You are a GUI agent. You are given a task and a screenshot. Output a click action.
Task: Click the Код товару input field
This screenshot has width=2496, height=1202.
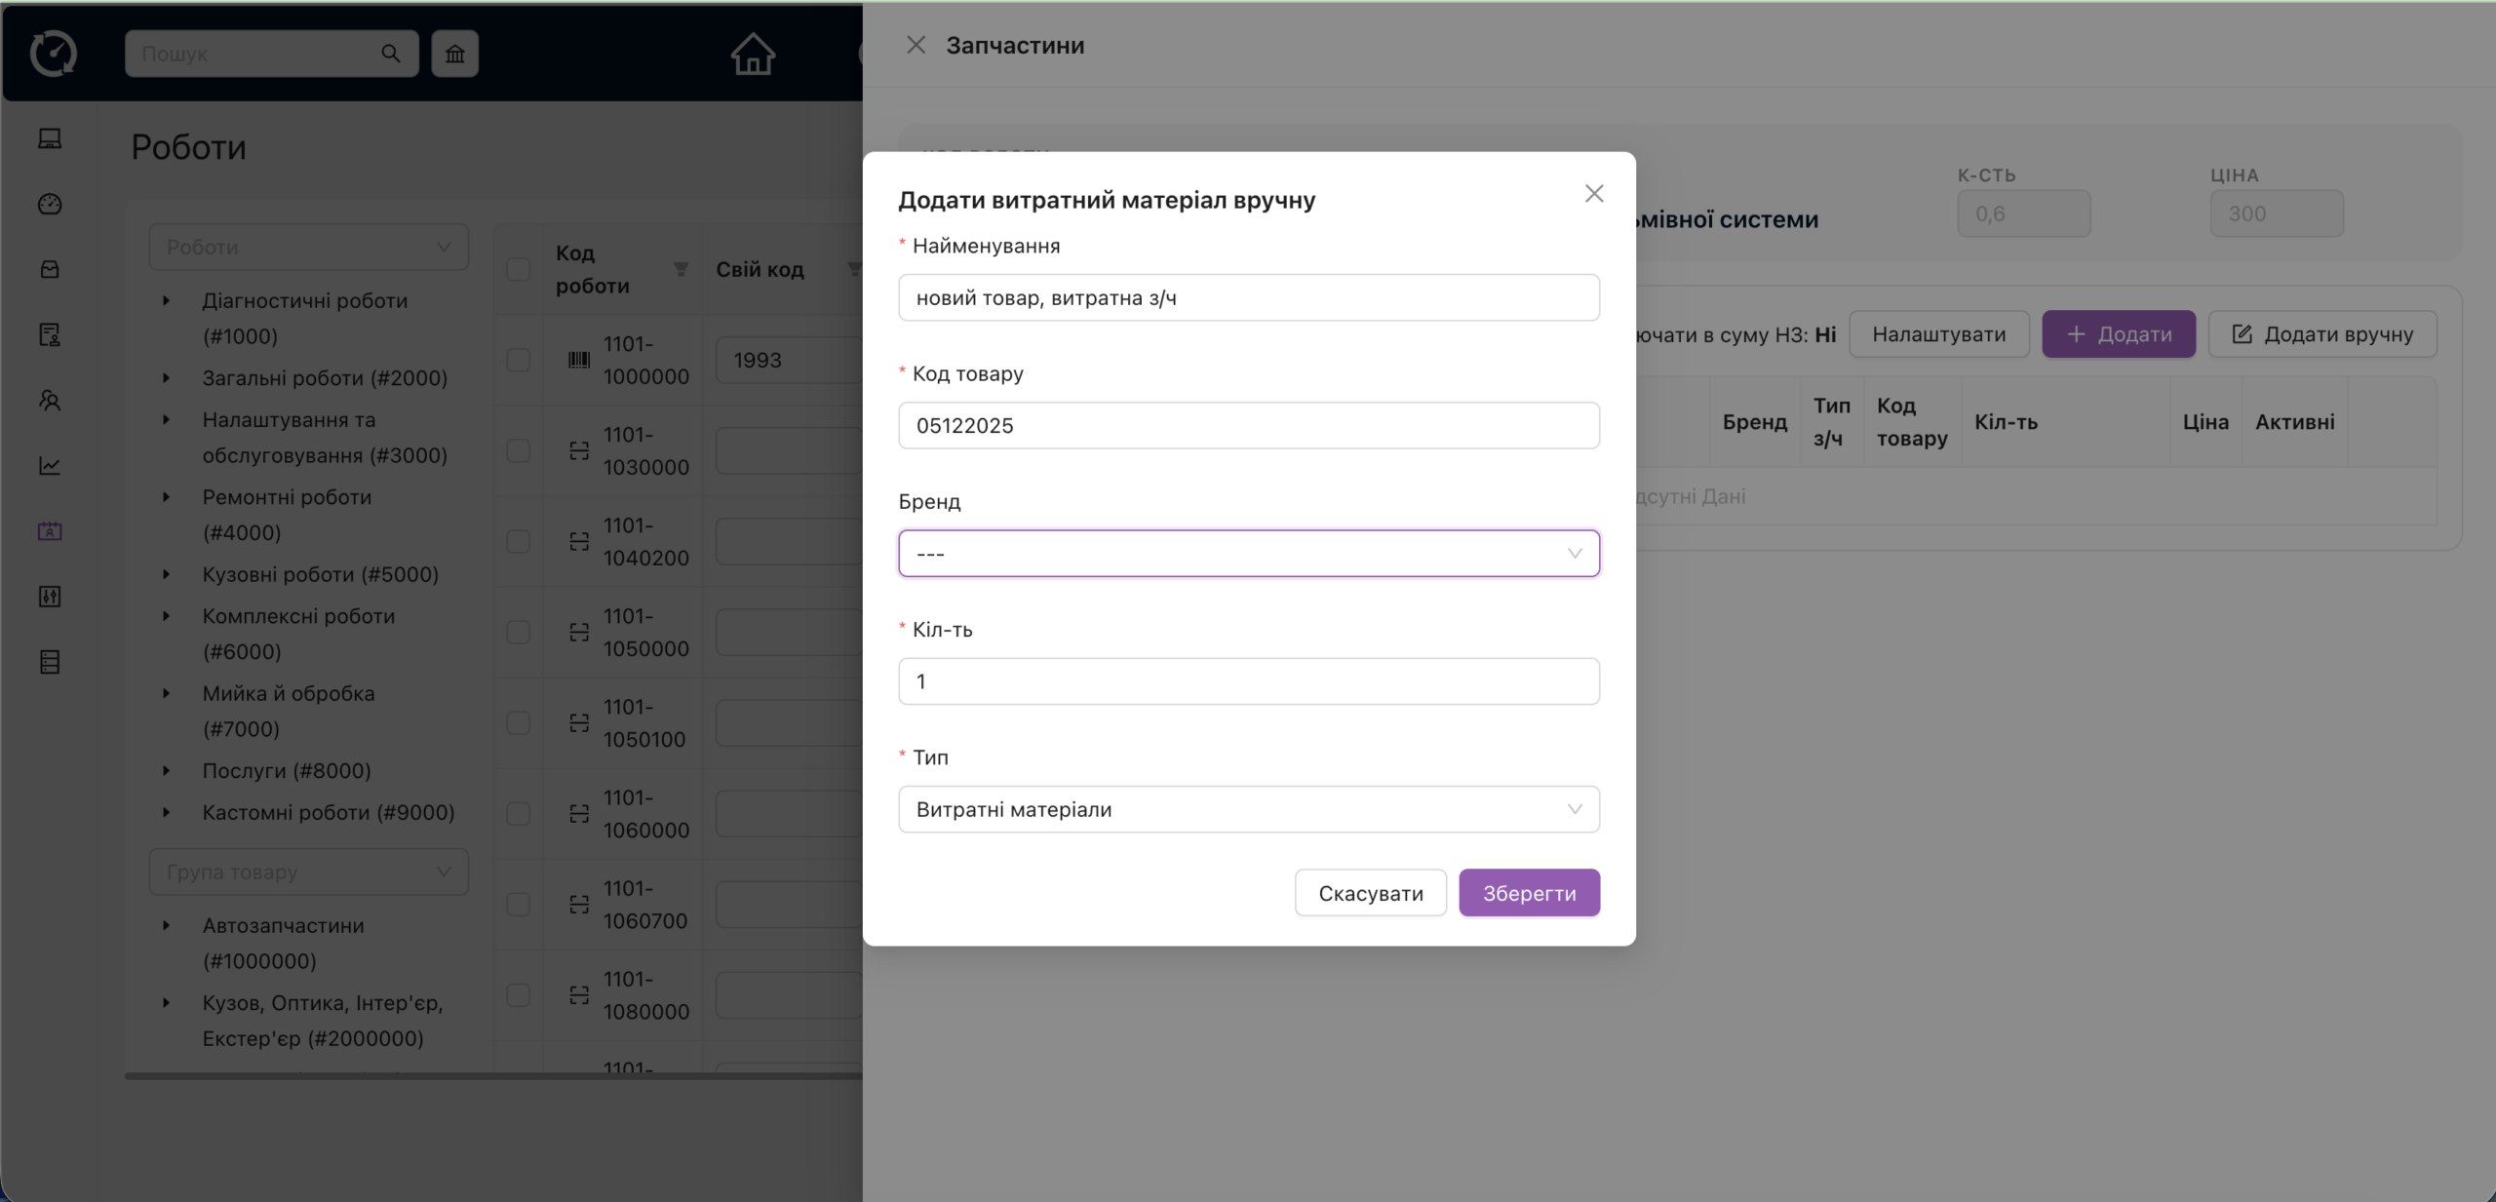tap(1248, 426)
